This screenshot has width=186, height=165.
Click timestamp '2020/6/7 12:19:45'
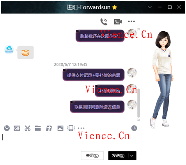[x=71, y=64]
